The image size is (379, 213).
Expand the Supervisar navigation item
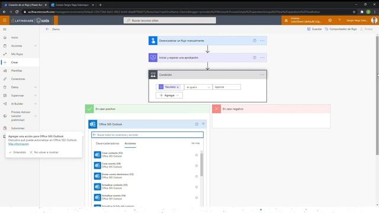[x=36, y=96]
